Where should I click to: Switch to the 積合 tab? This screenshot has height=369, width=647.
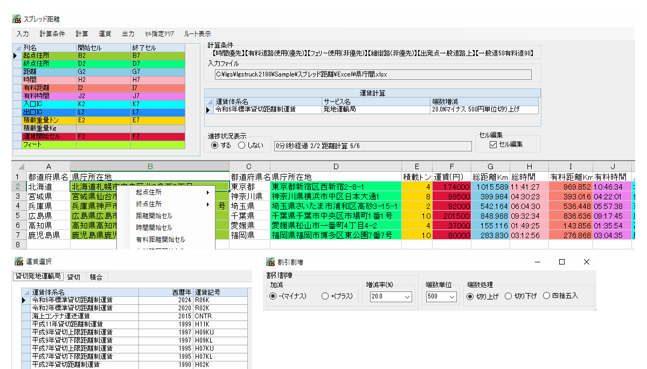point(96,277)
